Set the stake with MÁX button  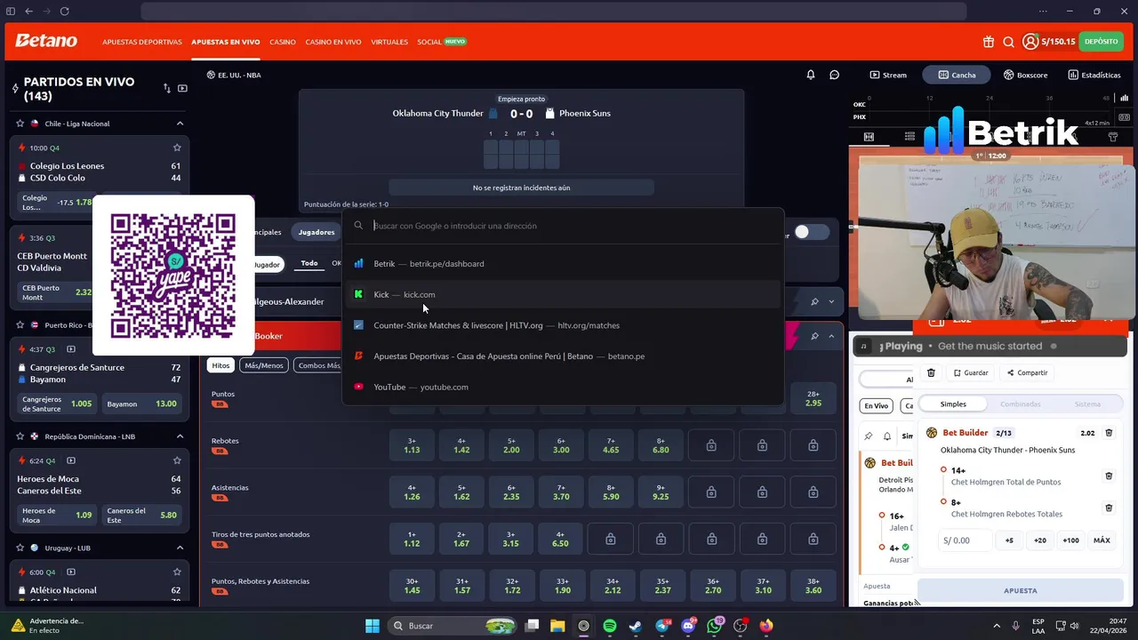coord(1102,540)
